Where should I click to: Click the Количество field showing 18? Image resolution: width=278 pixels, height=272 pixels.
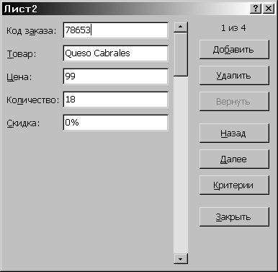point(115,100)
